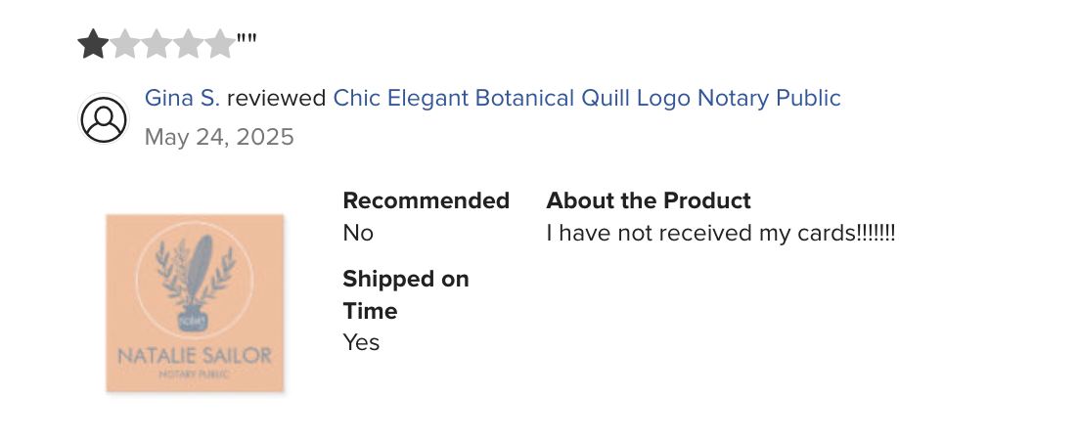1078x440 pixels.
Task: Click the May 24, 2025 review date
Action: [219, 137]
